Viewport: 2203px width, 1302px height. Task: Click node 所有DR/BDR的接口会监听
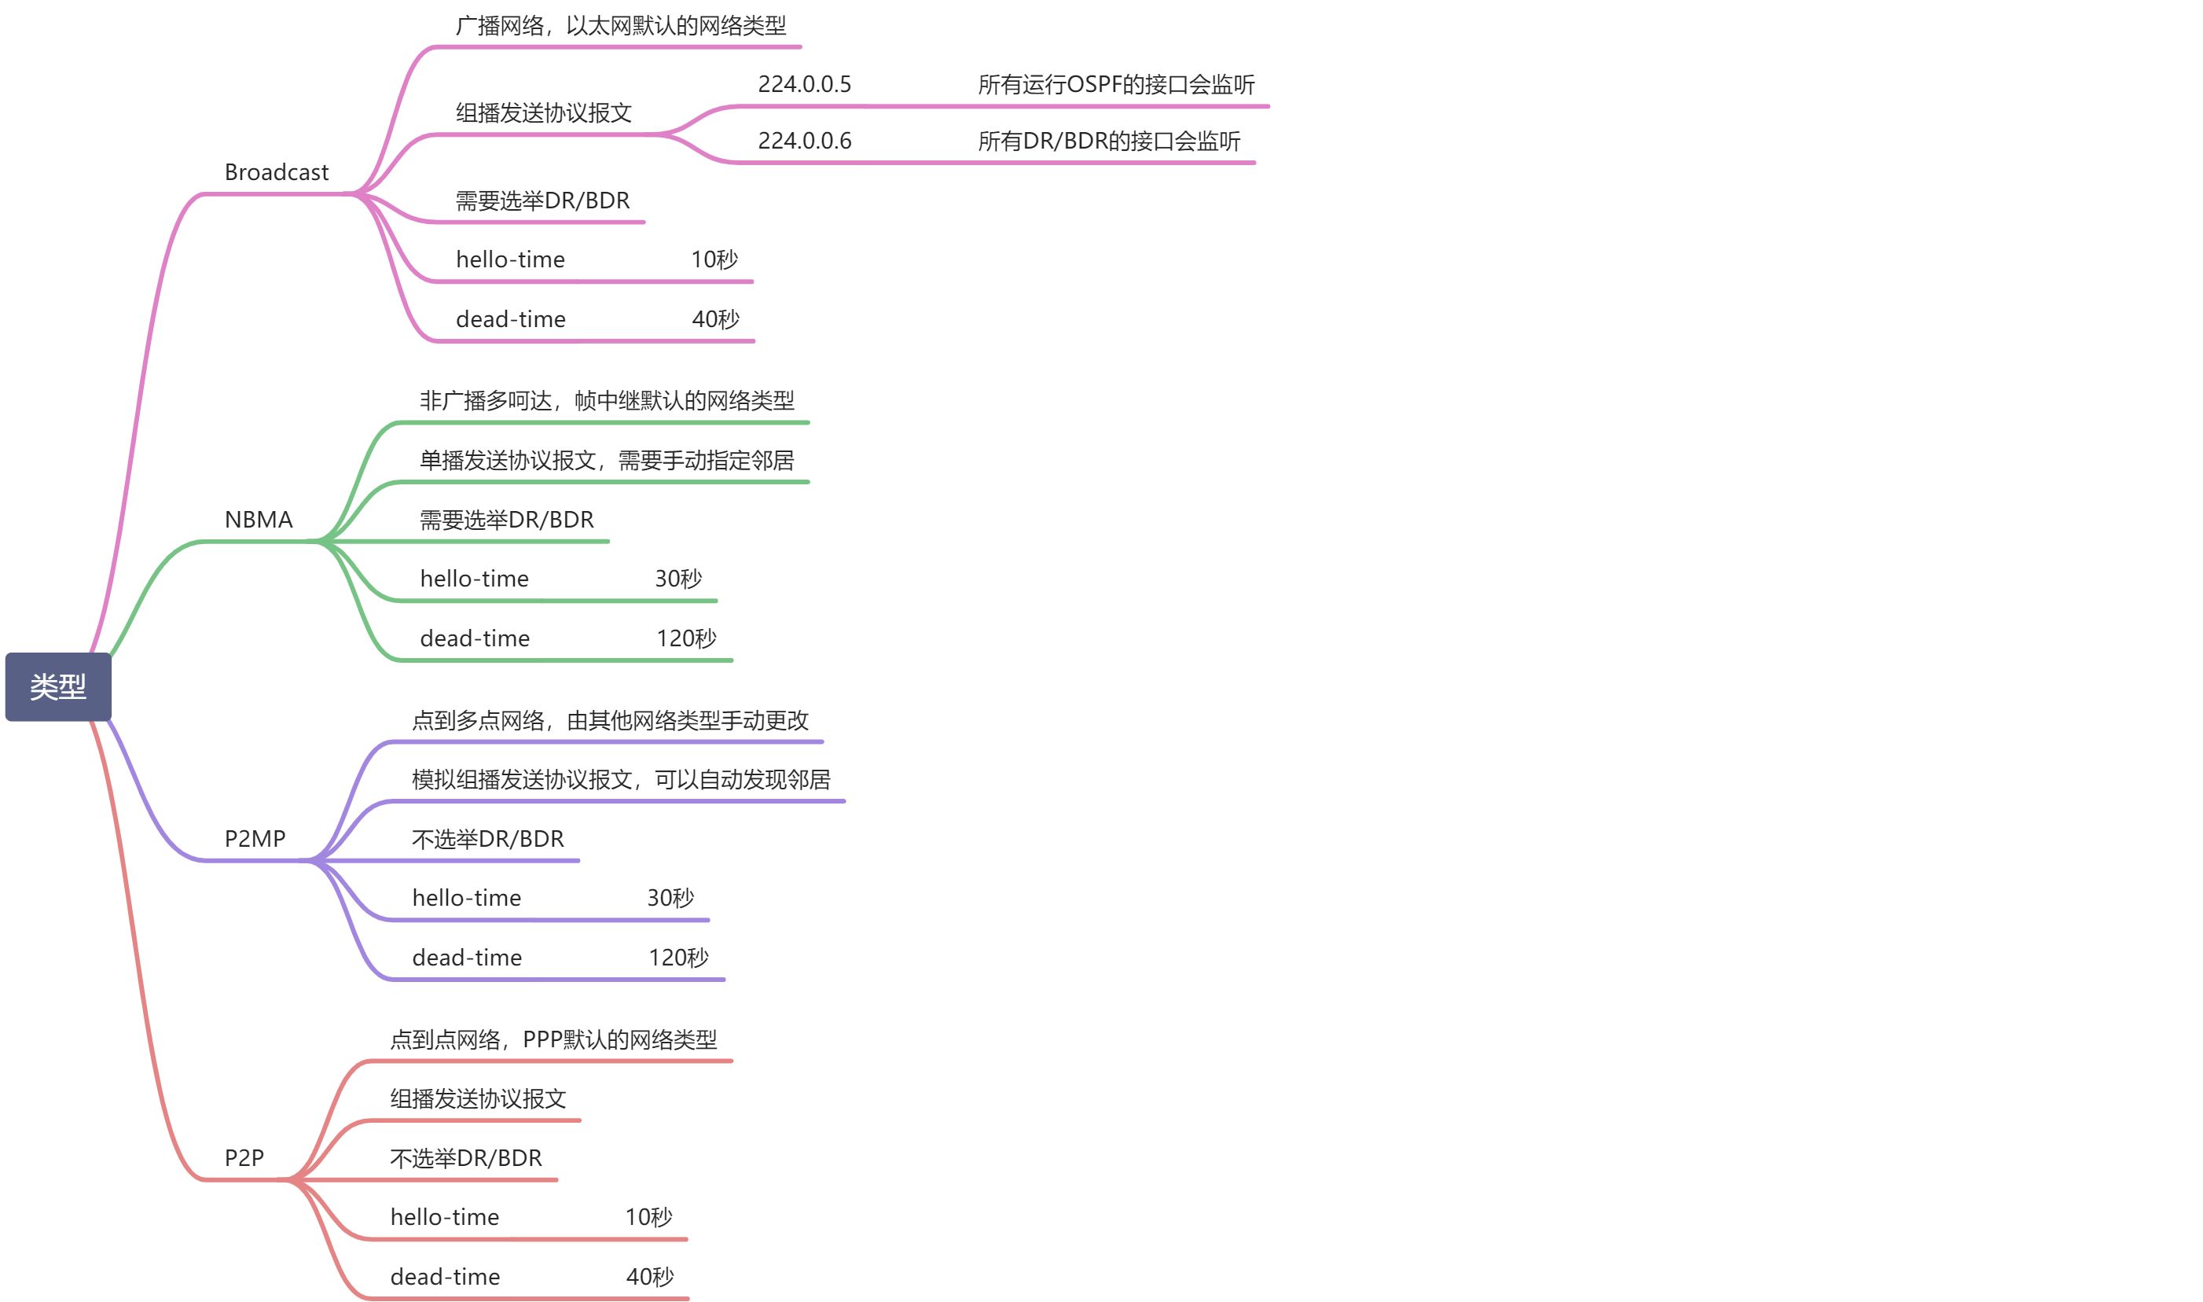[x=1108, y=141]
